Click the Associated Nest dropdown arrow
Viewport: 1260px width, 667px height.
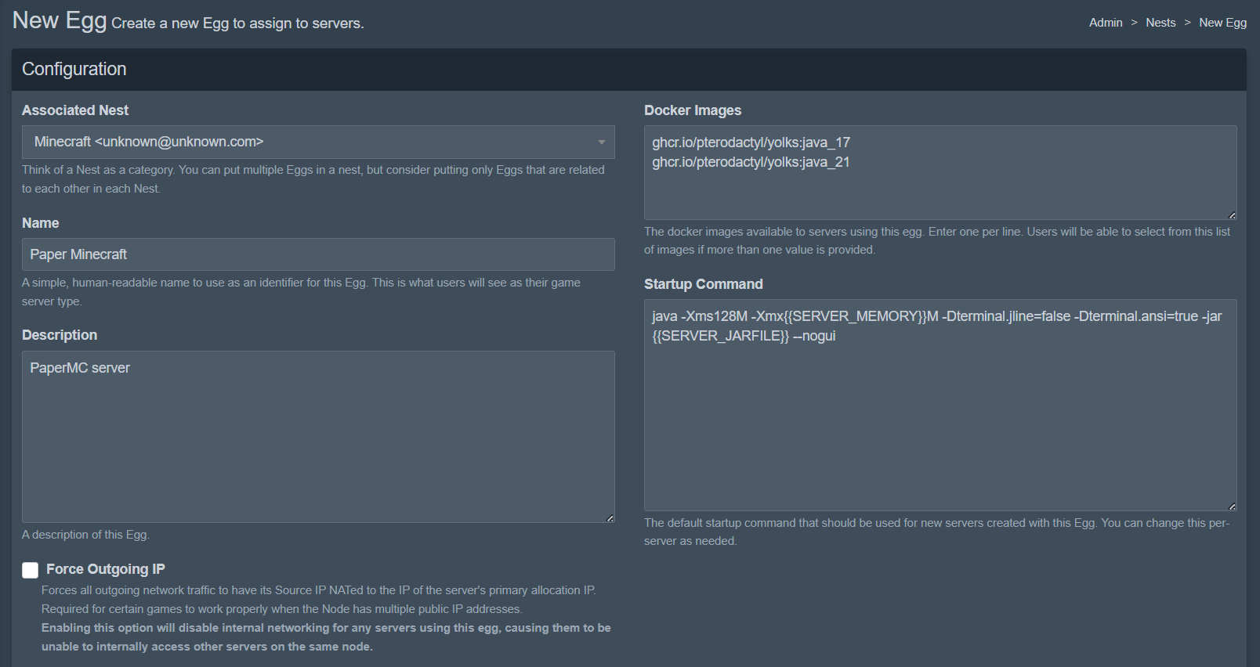tap(602, 142)
